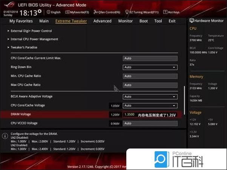Open the time settings gear icon
This screenshot has height=170, width=227.
[40, 11]
